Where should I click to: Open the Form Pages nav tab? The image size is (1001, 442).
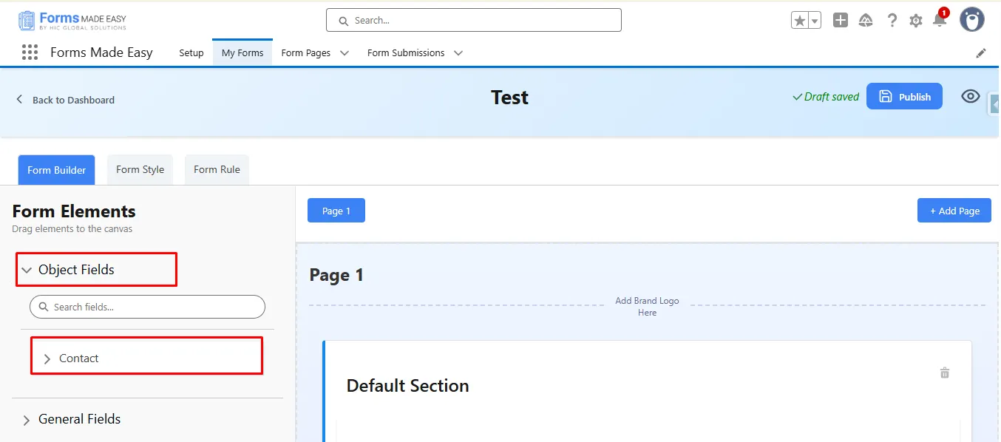coord(306,53)
